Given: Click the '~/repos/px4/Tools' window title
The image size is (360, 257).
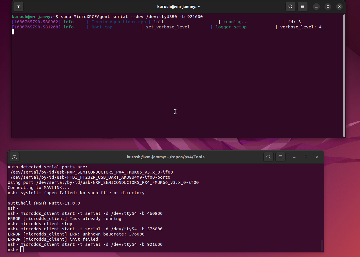Looking at the screenshot, I should [x=166, y=157].
